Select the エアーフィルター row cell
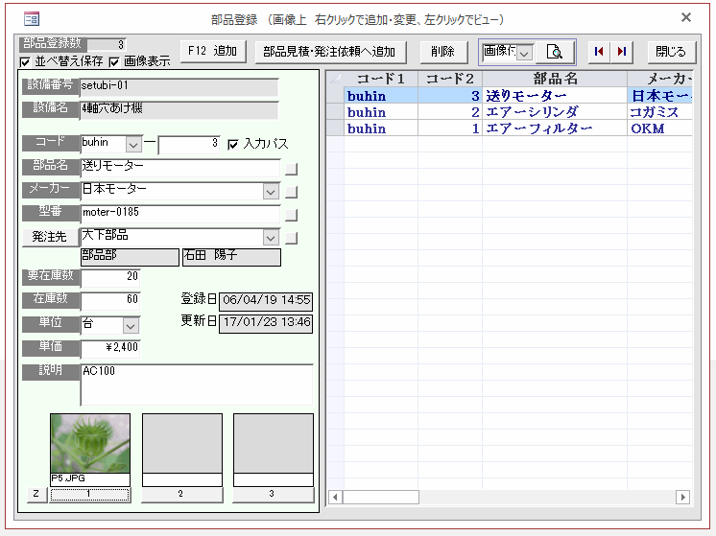The height and width of the screenshot is (536, 716). click(x=555, y=128)
